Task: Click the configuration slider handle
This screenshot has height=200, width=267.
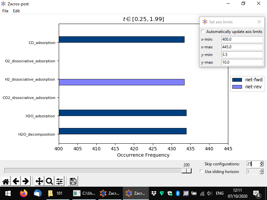Action: (187, 171)
